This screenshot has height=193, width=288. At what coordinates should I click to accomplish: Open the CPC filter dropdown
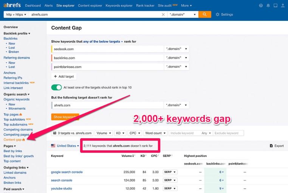[135, 133]
